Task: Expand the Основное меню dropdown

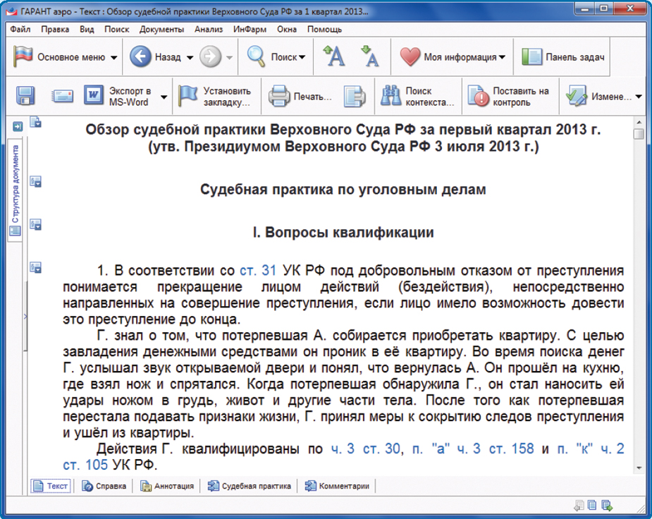Action: tap(114, 58)
